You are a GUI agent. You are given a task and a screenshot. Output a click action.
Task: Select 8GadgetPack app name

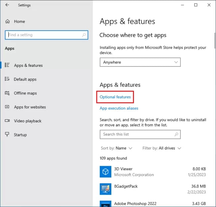tap(126, 186)
